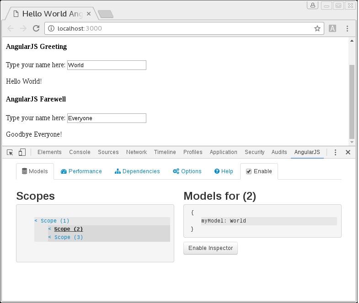Select the Models tab
359x303 pixels.
pyautogui.click(x=35, y=171)
